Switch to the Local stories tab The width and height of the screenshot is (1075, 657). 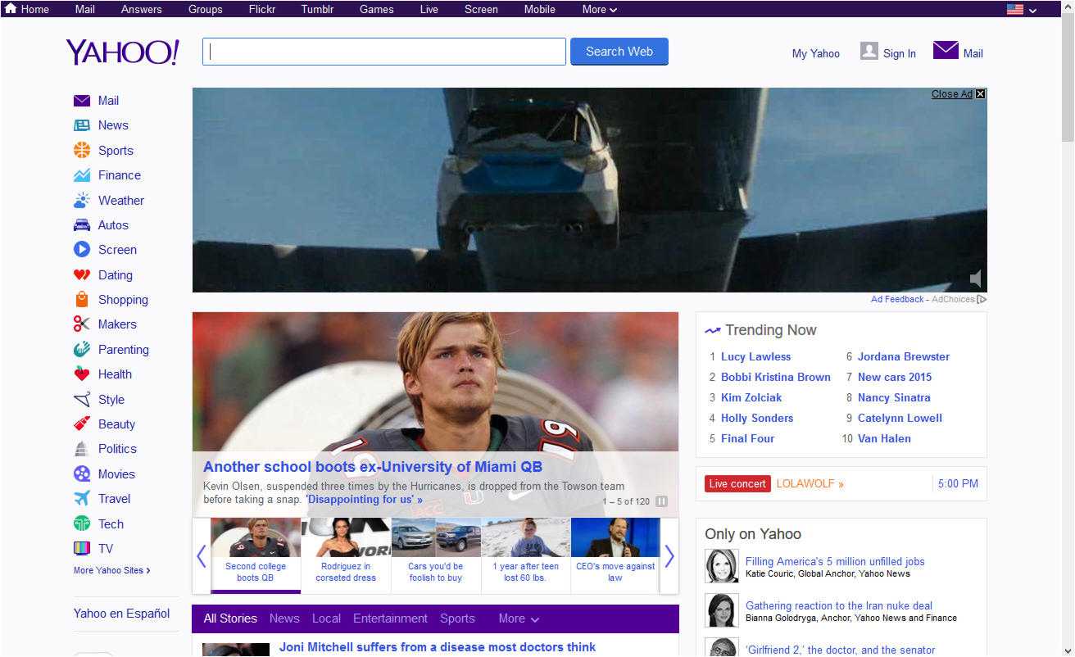326,618
